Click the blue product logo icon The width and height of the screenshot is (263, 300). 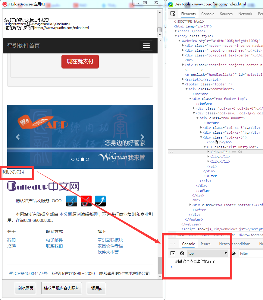click(72, 201)
